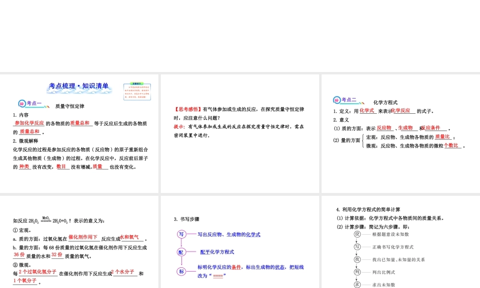Click the purple 配 circle icon
This screenshot has width=480, height=288.
[181, 252]
